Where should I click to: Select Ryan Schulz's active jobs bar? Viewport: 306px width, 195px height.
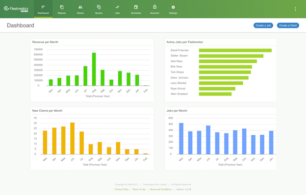coord(217,89)
